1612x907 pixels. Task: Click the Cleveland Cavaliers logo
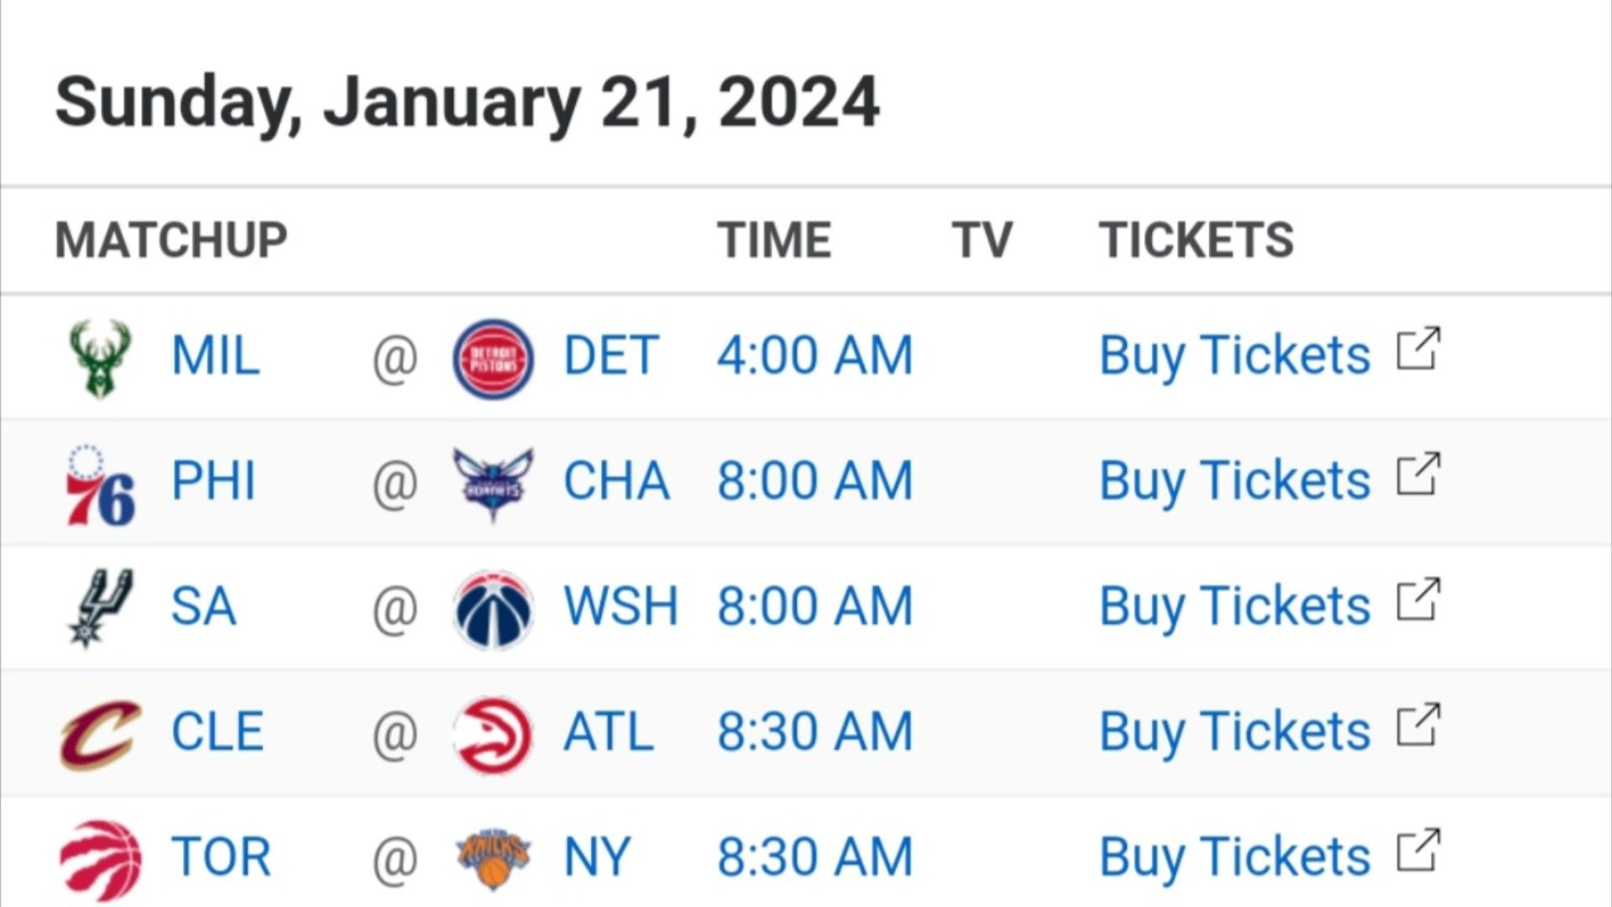pyautogui.click(x=100, y=734)
